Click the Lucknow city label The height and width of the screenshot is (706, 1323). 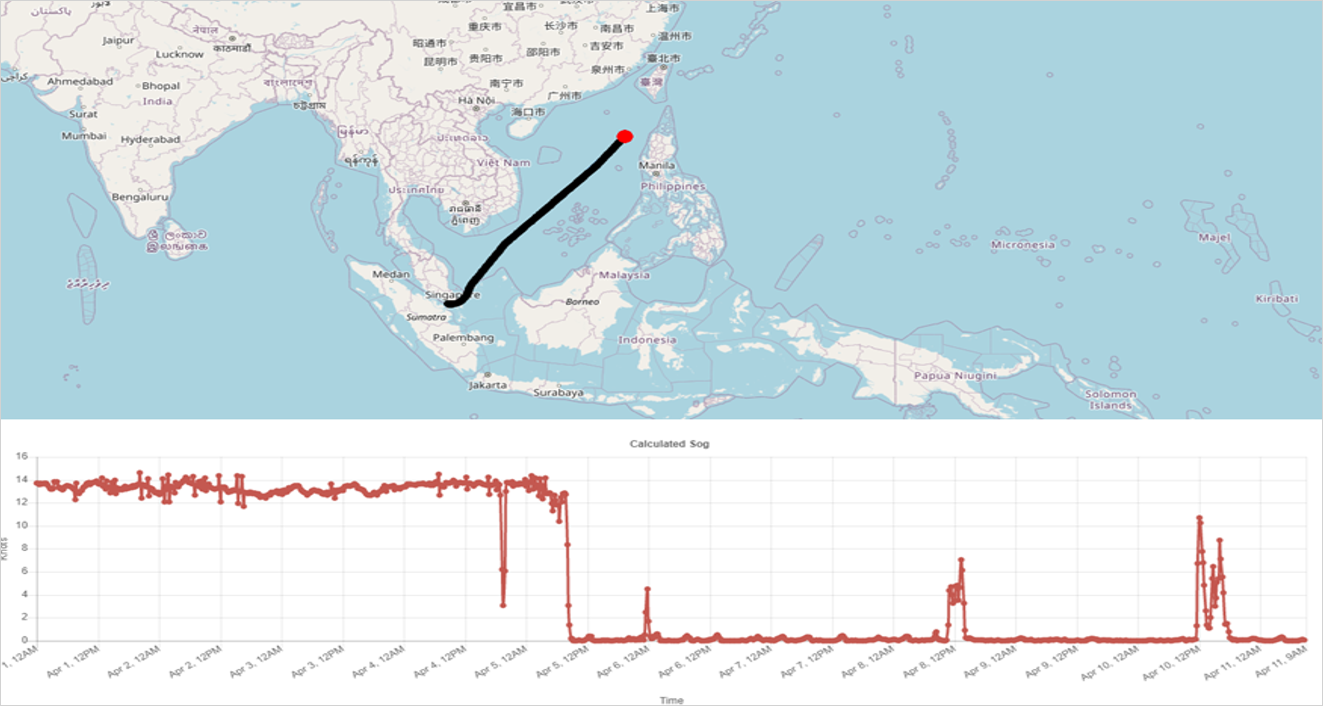click(180, 54)
